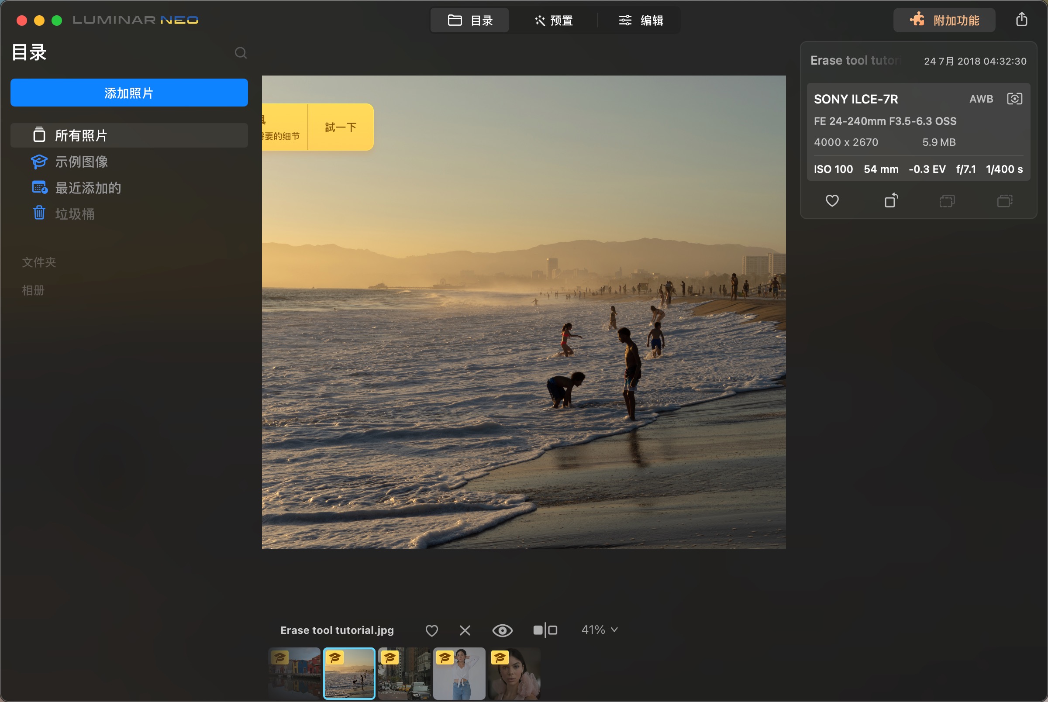The height and width of the screenshot is (702, 1048).
Task: Select the portrait close-up thumbnail
Action: [x=514, y=673]
